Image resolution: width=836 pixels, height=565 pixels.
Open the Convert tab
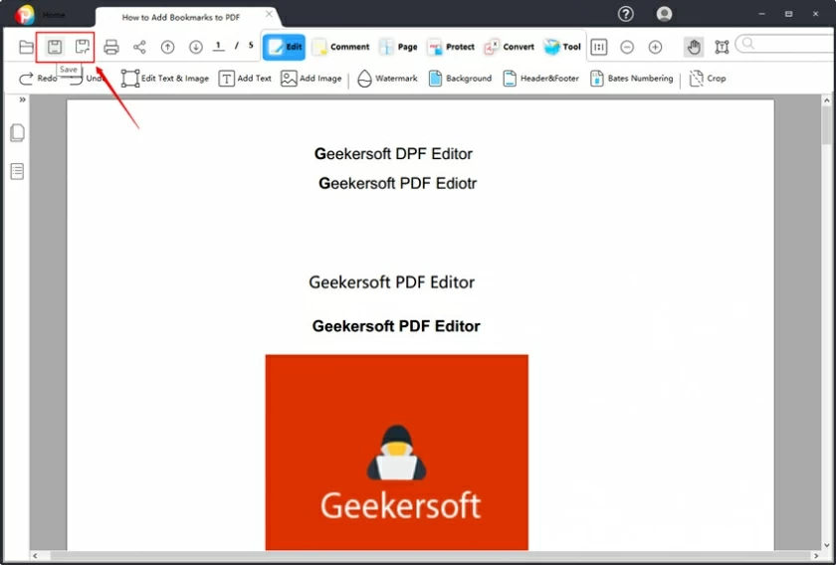coord(509,47)
